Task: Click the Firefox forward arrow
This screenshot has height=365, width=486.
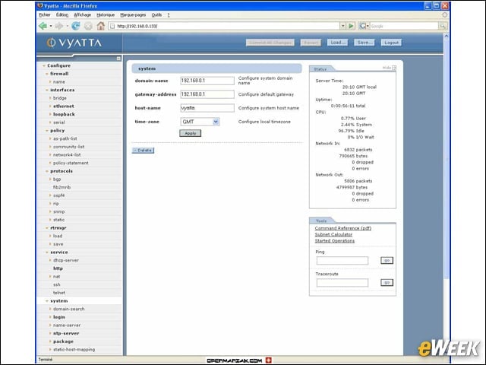Action: [59, 26]
